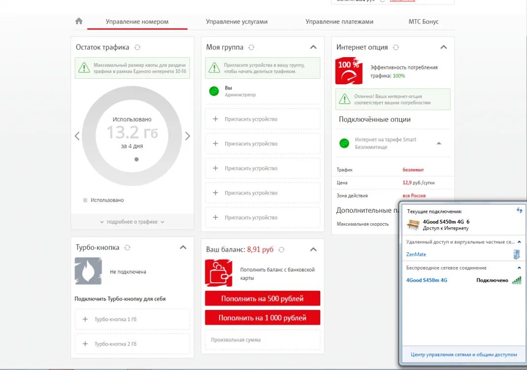Refresh the Турбо-кнопка widget

(127, 247)
